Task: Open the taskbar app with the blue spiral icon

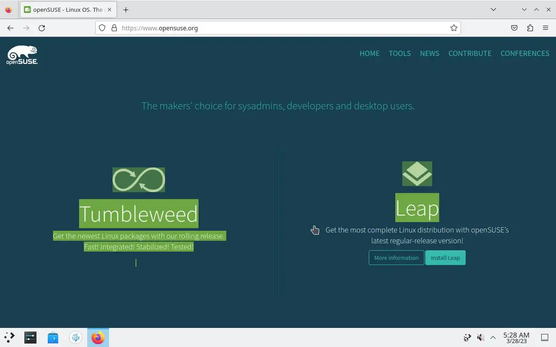Action: tap(76, 337)
